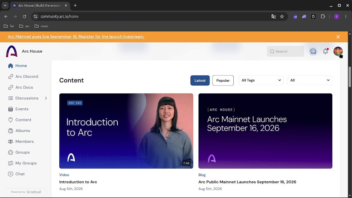
Task: Click the Mainnet livestream registration link
Action: (x=76, y=36)
